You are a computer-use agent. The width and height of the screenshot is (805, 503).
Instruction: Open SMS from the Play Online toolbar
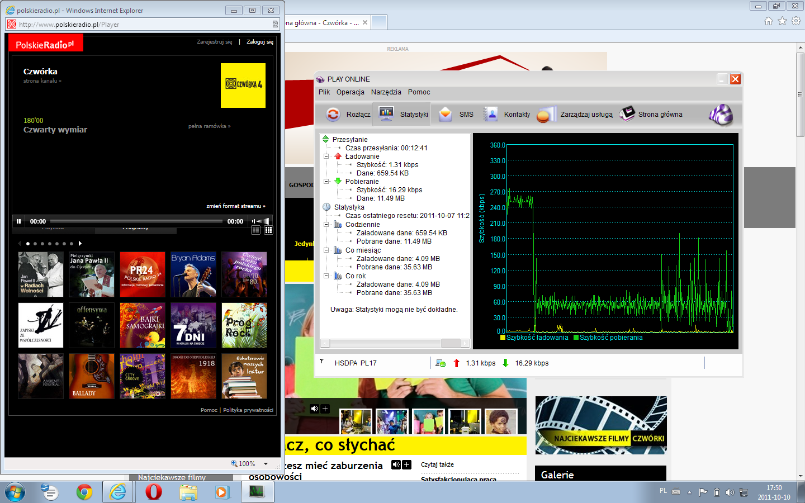pyautogui.click(x=456, y=114)
